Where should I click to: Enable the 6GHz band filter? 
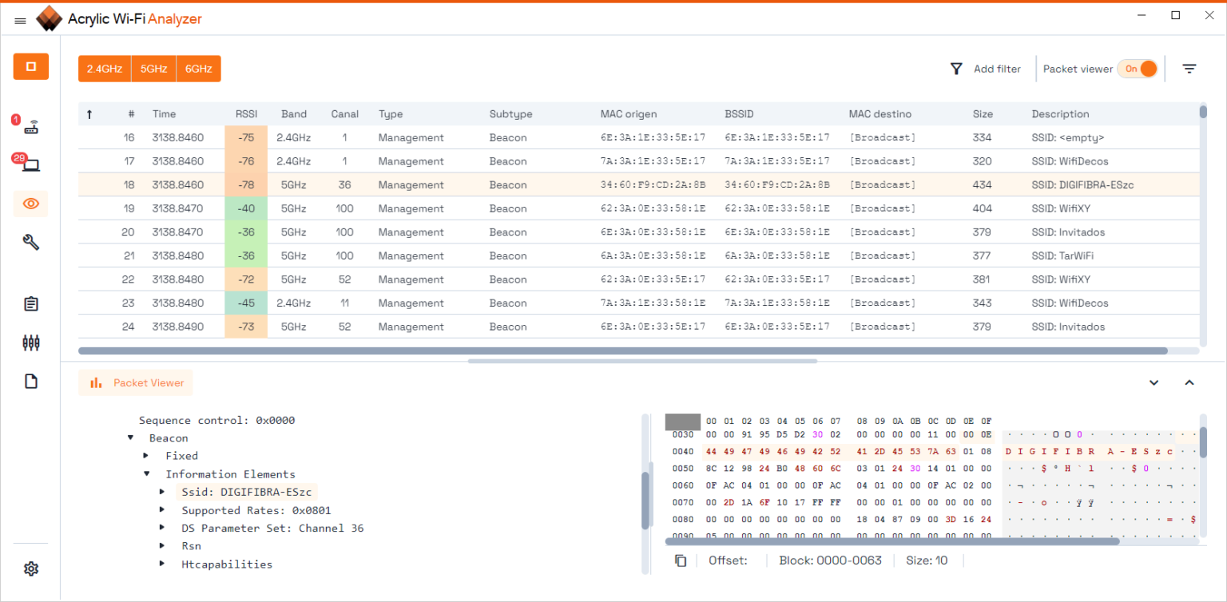(x=198, y=69)
